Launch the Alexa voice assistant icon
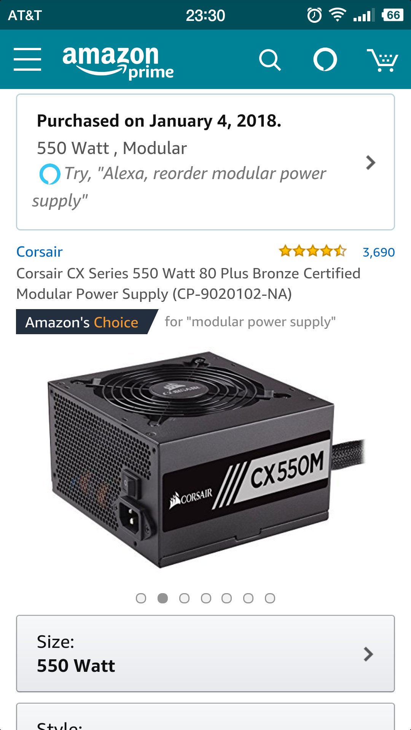The width and height of the screenshot is (411, 730). (325, 60)
